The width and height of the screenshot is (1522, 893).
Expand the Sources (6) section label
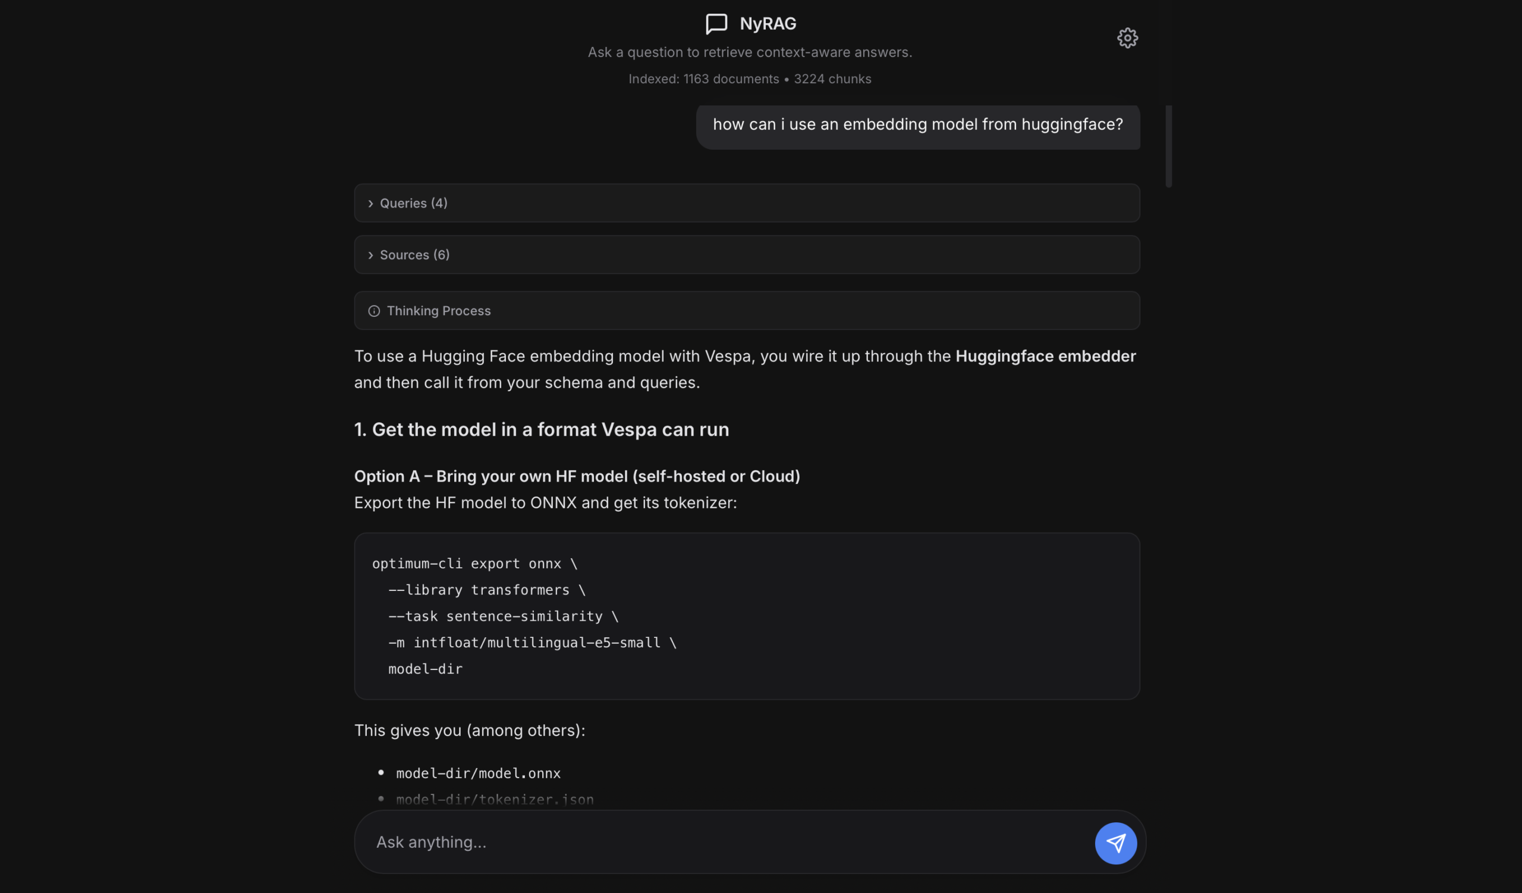(x=415, y=256)
